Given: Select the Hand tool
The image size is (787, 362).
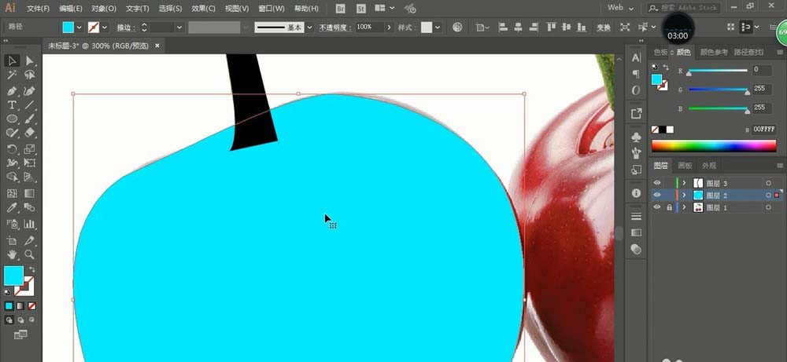Looking at the screenshot, I should coord(13,254).
